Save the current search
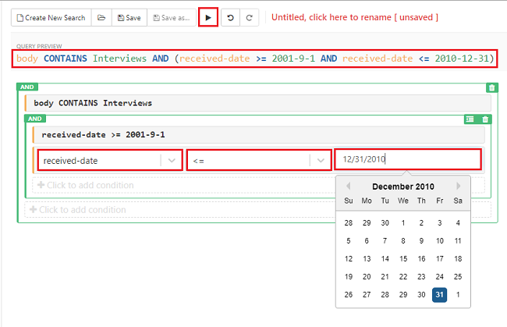This screenshot has width=507, height=327. click(129, 17)
